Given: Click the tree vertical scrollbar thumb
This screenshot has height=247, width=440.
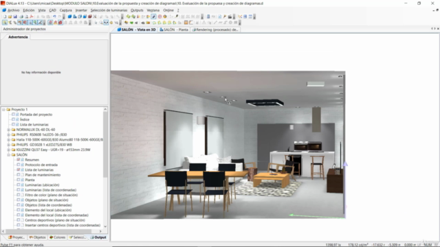Looking at the screenshot, I should coord(105,144).
